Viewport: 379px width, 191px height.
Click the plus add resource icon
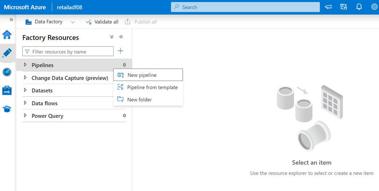(120, 51)
